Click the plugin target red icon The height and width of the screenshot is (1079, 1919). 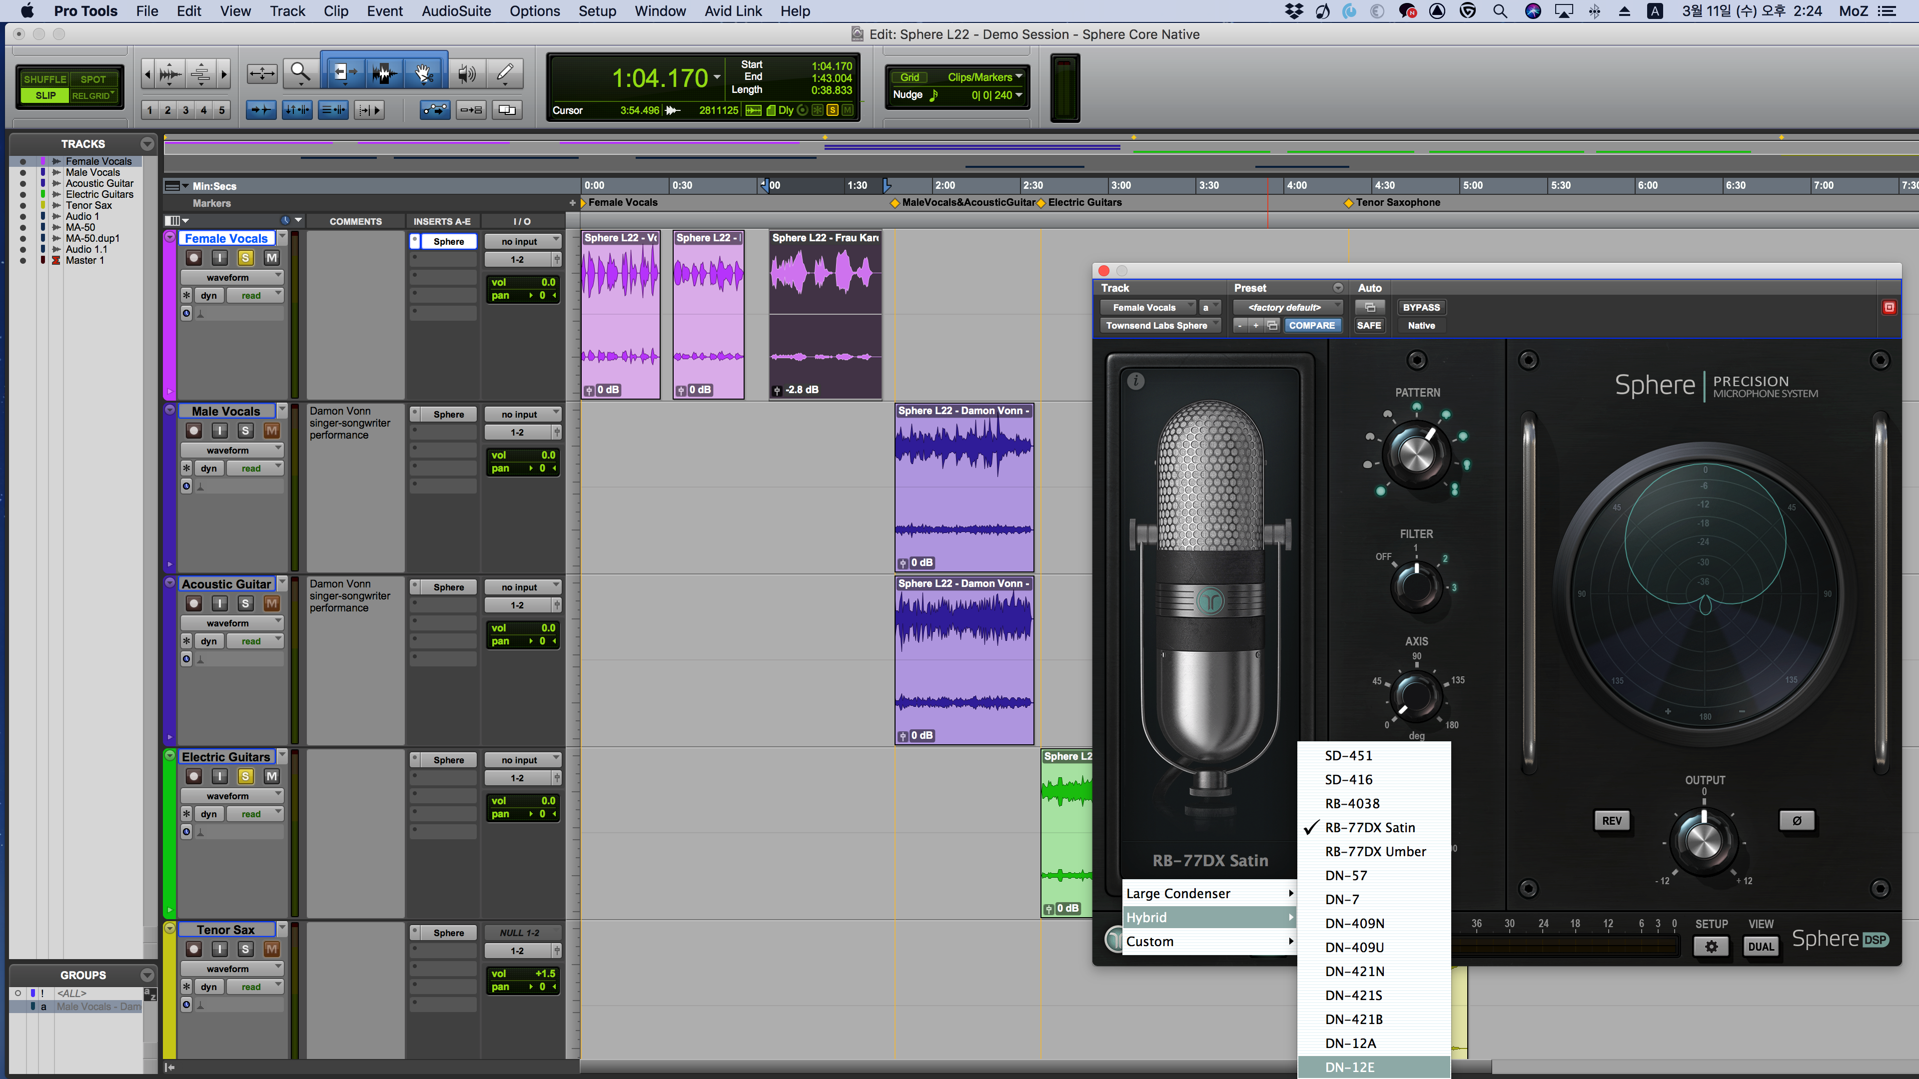click(1889, 308)
